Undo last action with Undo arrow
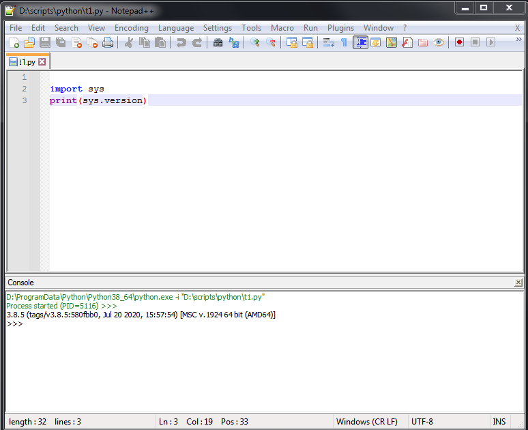This screenshot has height=430, width=528. click(x=181, y=42)
